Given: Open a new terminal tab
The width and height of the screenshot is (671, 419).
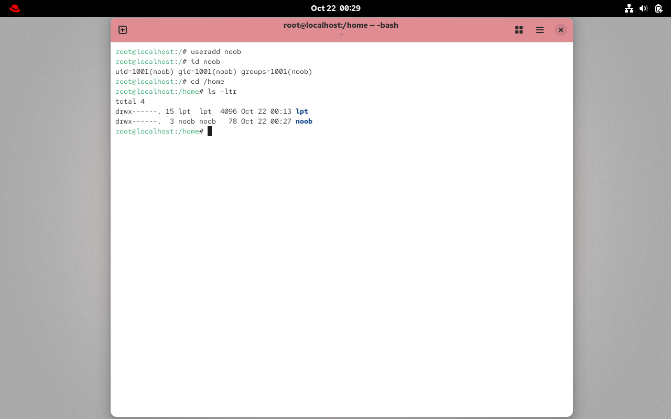Looking at the screenshot, I should [123, 30].
